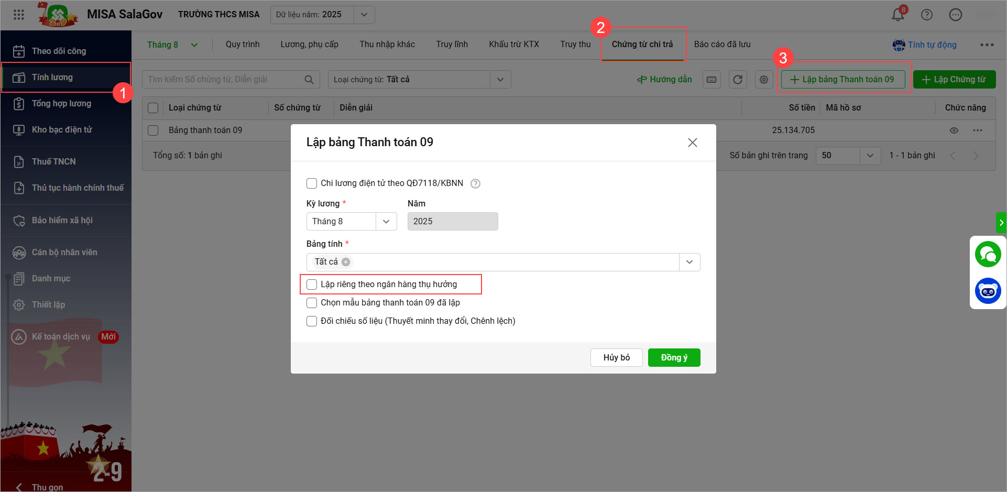Open the green chat support icon
The image size is (1007, 492).
pos(988,254)
